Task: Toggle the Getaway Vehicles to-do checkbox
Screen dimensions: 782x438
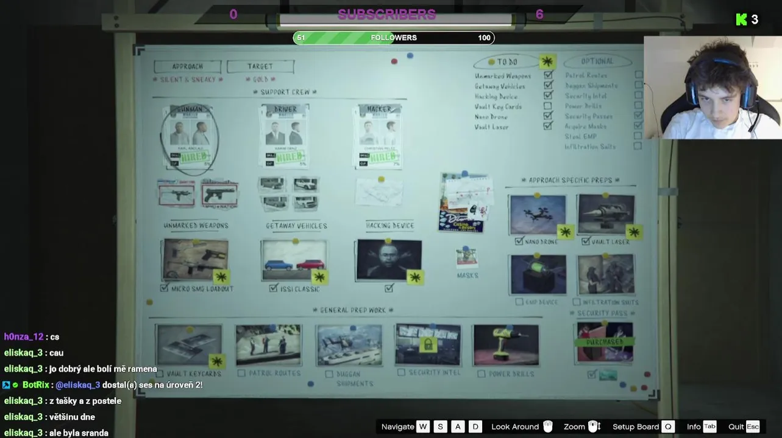Action: tap(548, 86)
